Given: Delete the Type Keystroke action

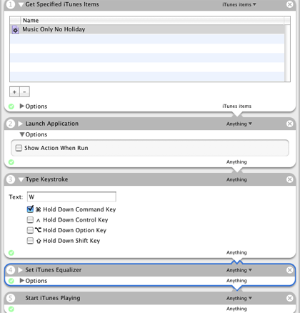Looking at the screenshot, I should [289, 179].
